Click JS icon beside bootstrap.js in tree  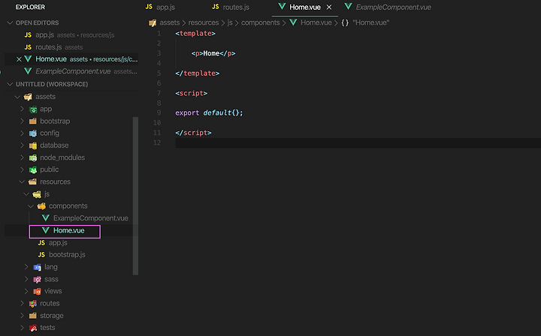(x=41, y=255)
